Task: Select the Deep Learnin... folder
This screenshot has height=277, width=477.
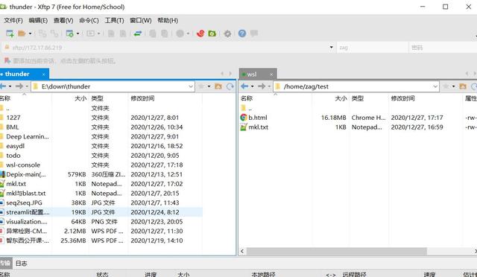Action: [28, 136]
